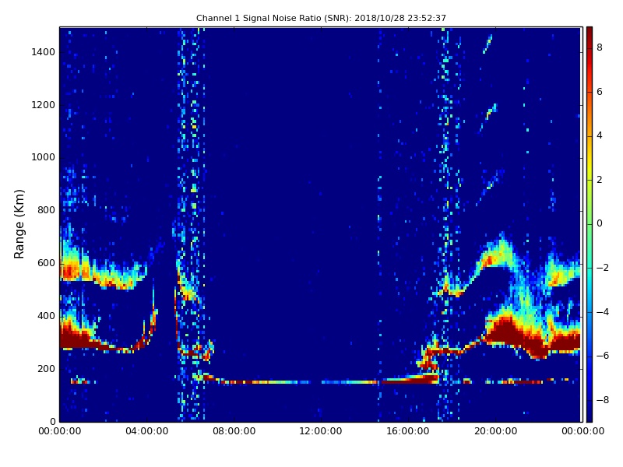623x467 pixels.
Task: Click the SNR colorbar at its red top
Action: [x=590, y=33]
